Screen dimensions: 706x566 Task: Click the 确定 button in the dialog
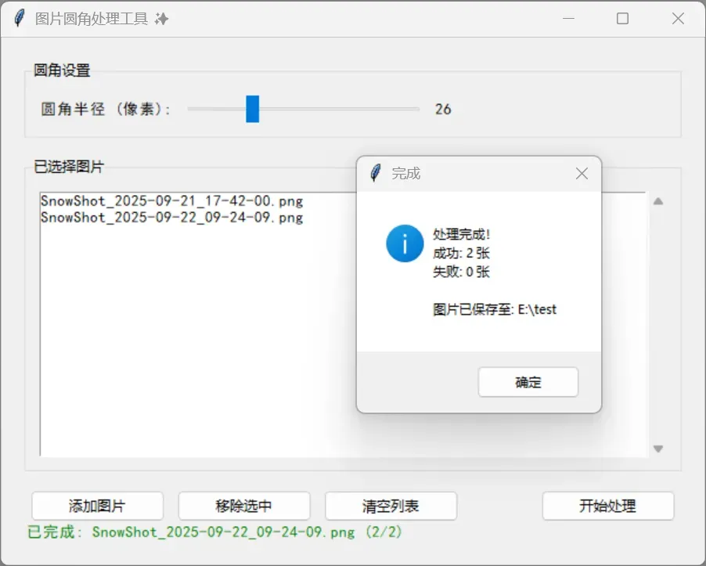pos(528,382)
